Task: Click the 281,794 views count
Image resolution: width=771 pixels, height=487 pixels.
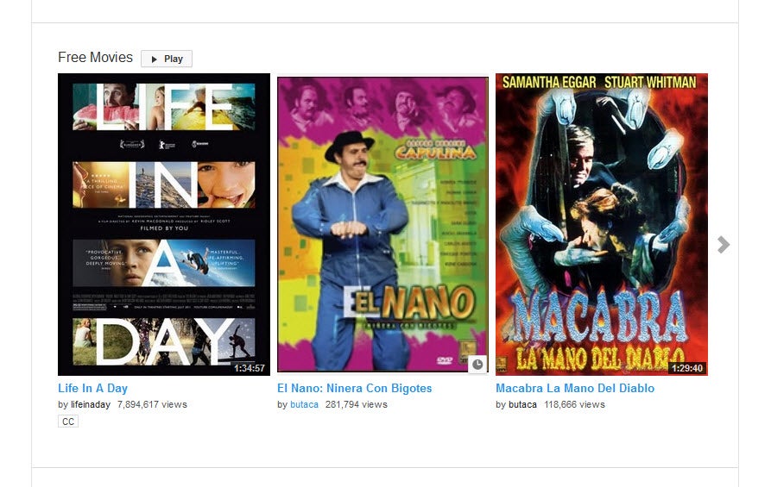Action: pos(356,404)
